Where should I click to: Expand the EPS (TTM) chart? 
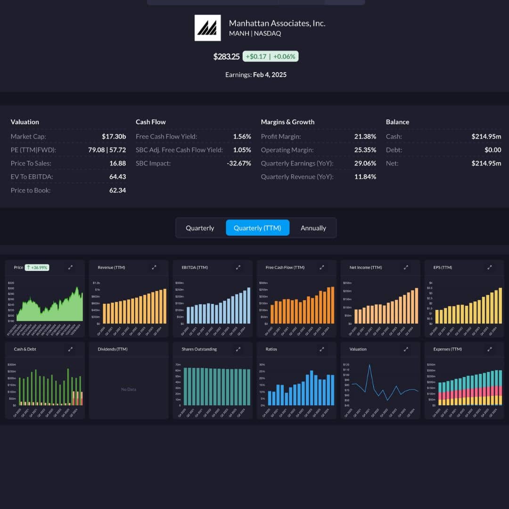(490, 268)
